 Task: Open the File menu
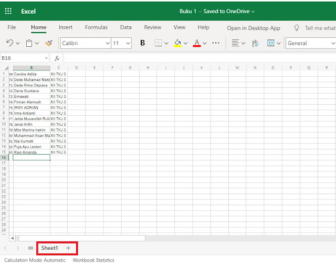pyautogui.click(x=12, y=27)
